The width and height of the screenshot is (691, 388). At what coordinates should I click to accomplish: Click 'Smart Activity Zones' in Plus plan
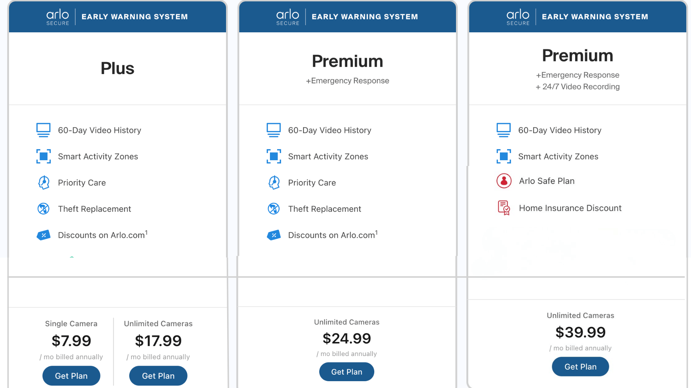tap(98, 156)
